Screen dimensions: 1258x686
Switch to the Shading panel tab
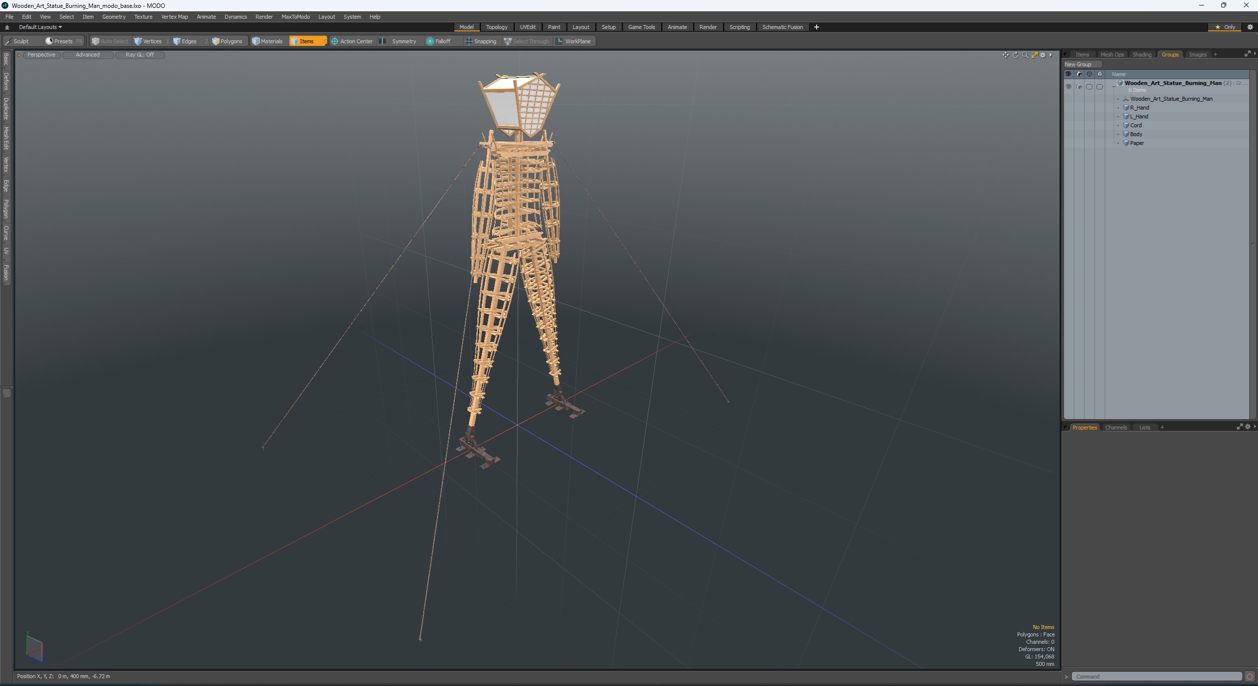point(1141,55)
